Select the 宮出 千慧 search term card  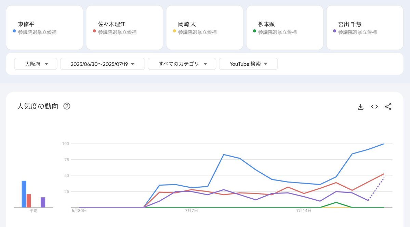365,27
